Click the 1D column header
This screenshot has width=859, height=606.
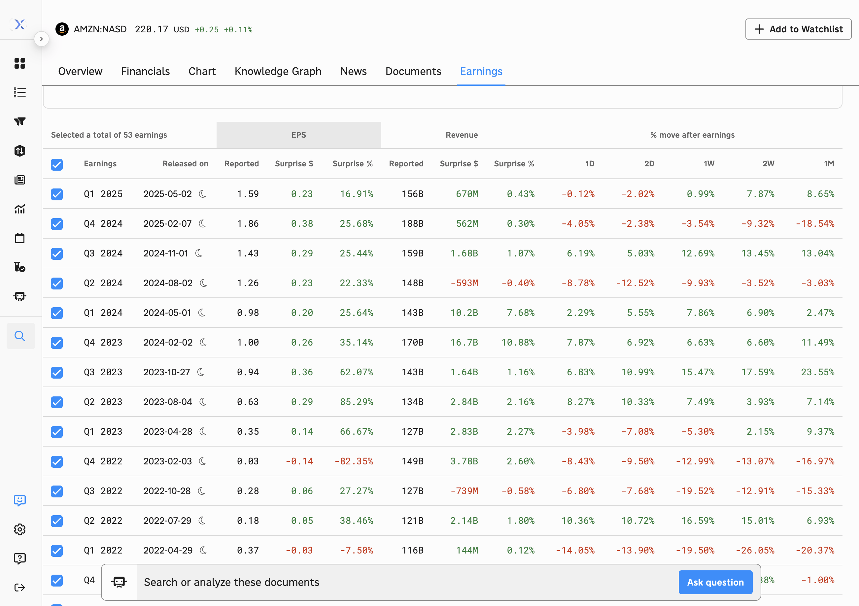(x=590, y=164)
